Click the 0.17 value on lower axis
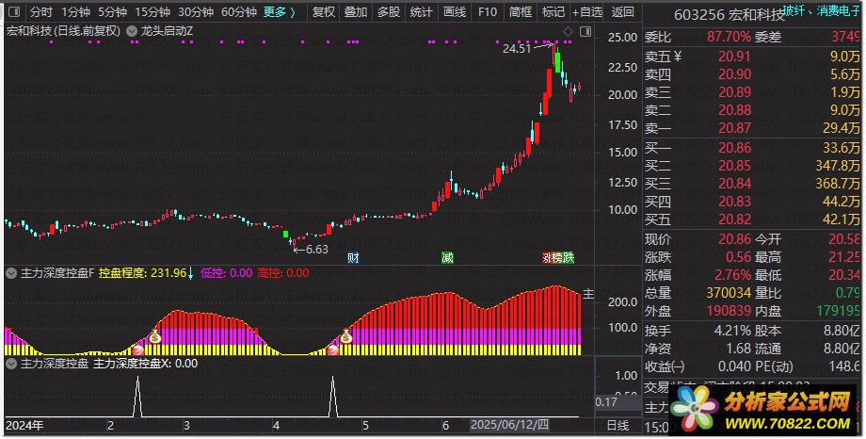 click(x=606, y=402)
